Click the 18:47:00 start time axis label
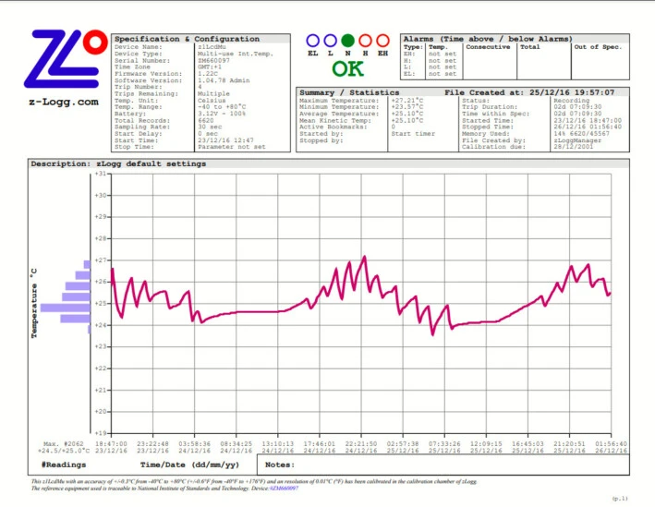Image resolution: width=655 pixels, height=507 pixels. tap(110, 444)
